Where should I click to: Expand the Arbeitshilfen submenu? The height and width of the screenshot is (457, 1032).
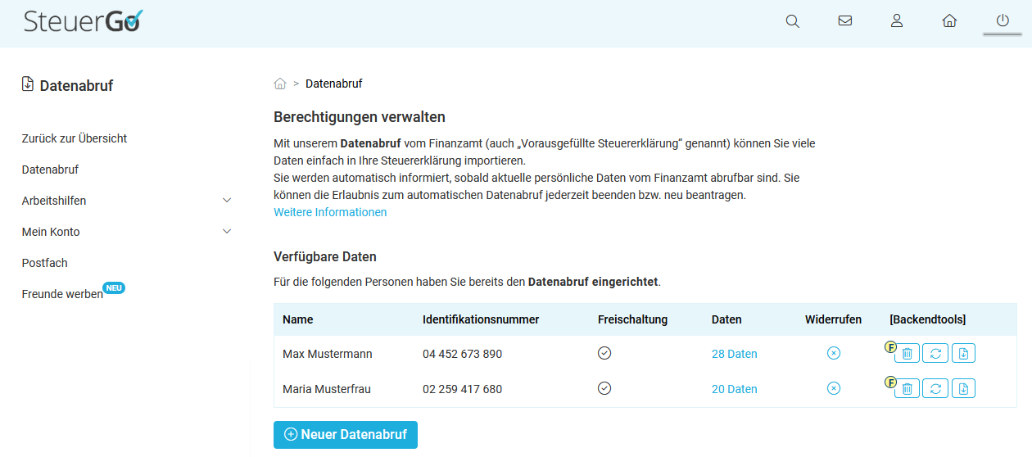click(x=227, y=201)
